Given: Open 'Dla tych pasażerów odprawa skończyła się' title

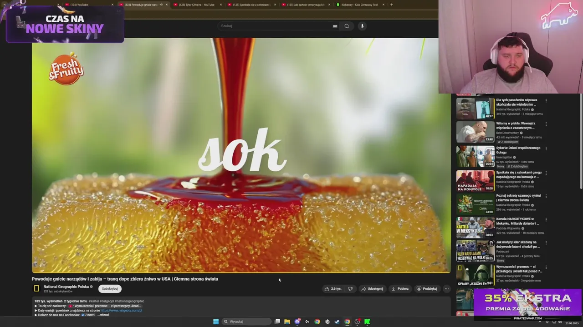Looking at the screenshot, I should coord(517,102).
